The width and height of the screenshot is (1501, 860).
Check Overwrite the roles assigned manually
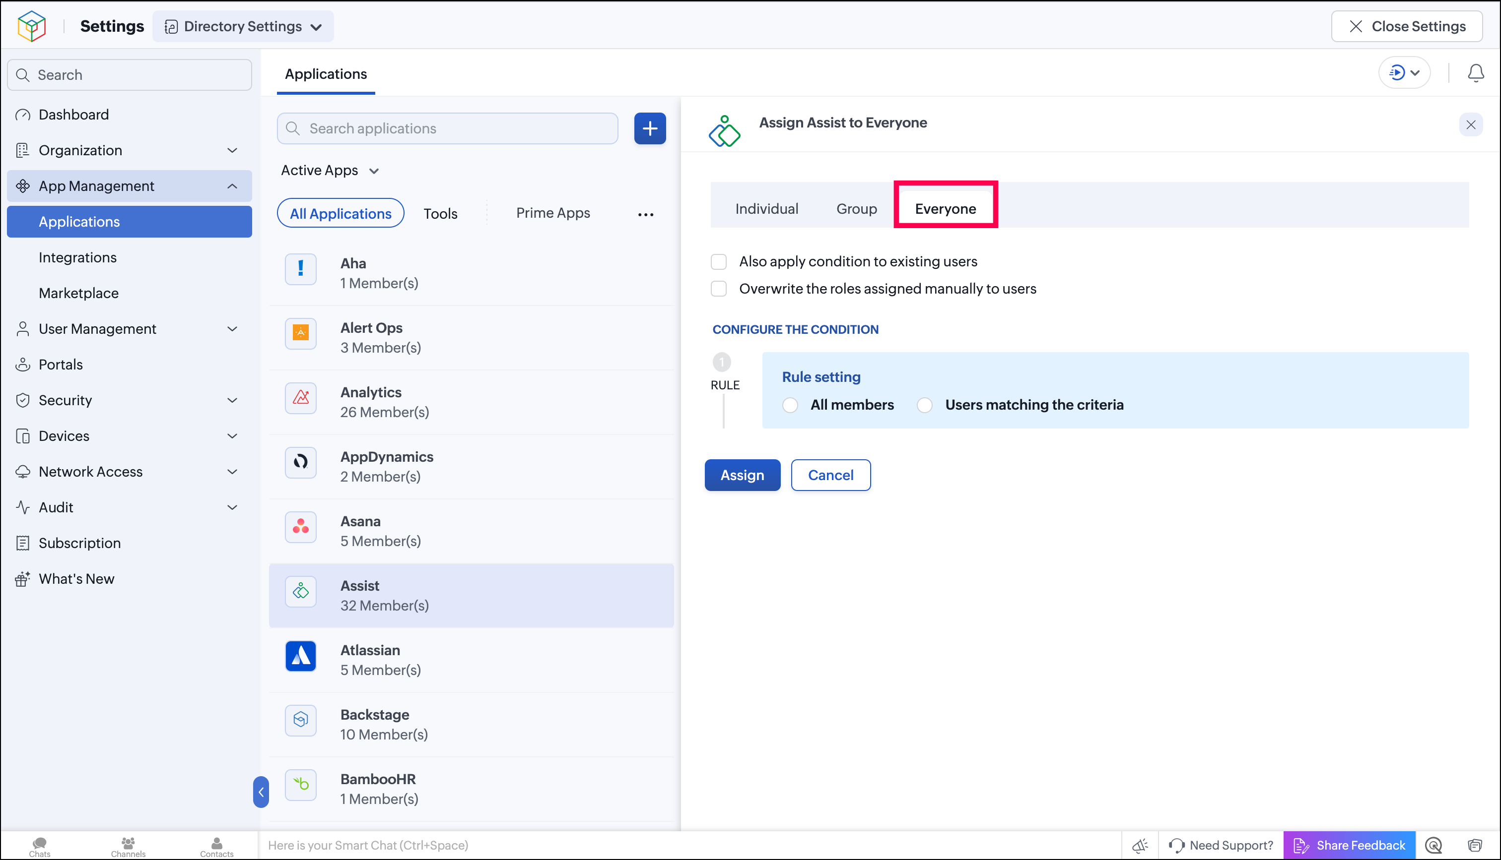coord(719,289)
